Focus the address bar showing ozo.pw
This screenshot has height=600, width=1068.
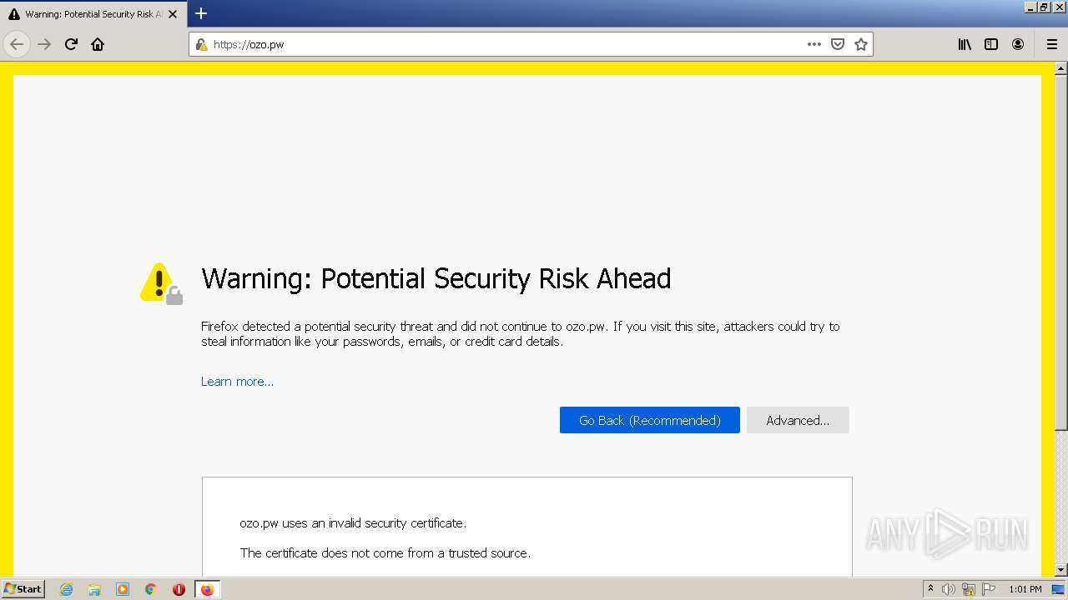(x=501, y=44)
